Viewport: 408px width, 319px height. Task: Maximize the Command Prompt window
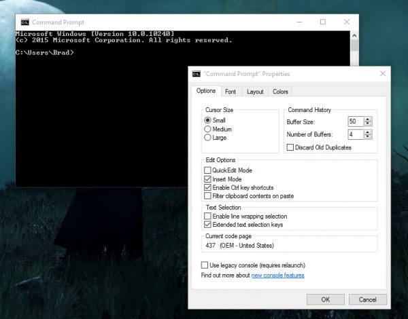[323, 22]
